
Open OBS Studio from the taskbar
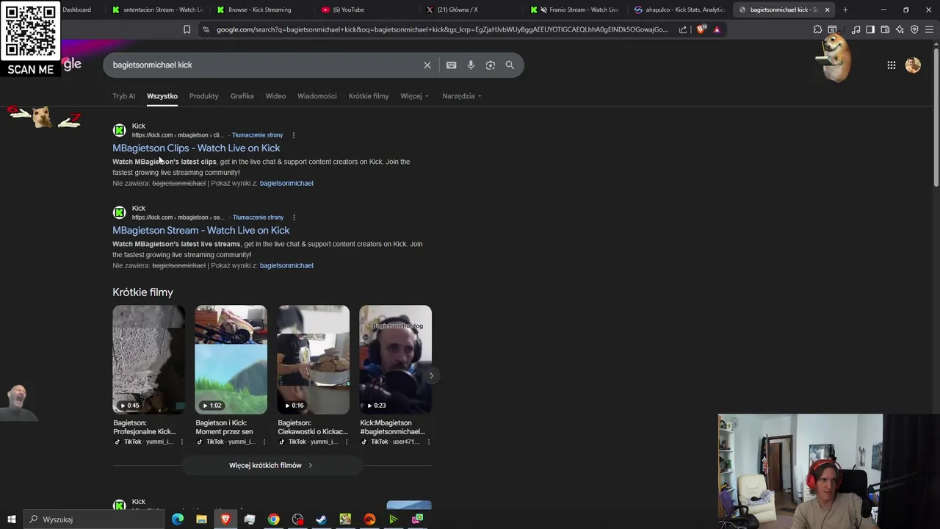click(297, 519)
